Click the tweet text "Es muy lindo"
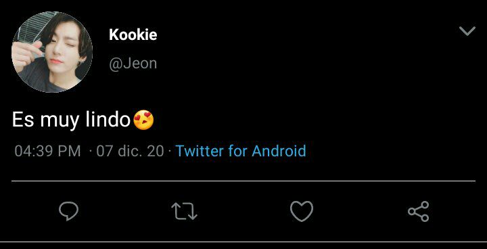This screenshot has width=487, height=249. tap(71, 120)
